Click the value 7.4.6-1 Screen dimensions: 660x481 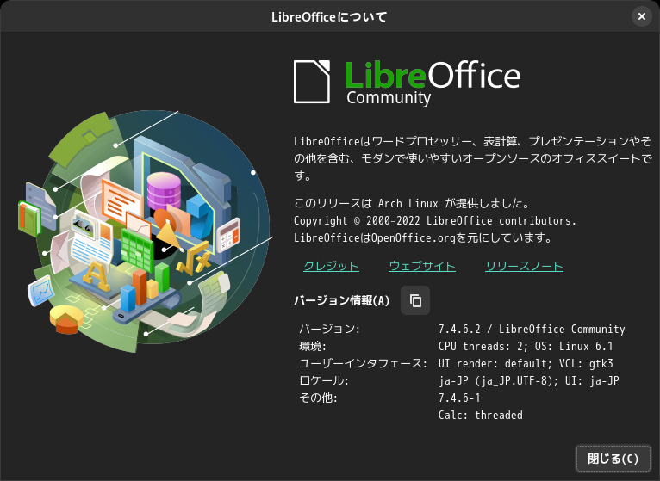(459, 398)
